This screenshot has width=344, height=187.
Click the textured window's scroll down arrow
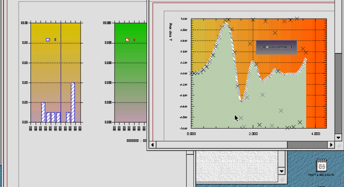pos(282,171)
